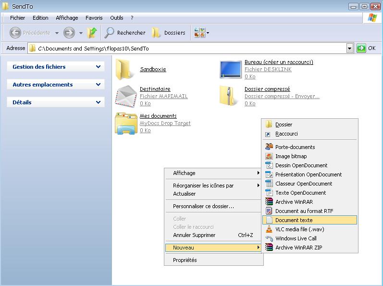Image resolution: width=383 pixels, height=286 pixels.
Task: Create a new Dossier from submenu
Action: pos(310,124)
